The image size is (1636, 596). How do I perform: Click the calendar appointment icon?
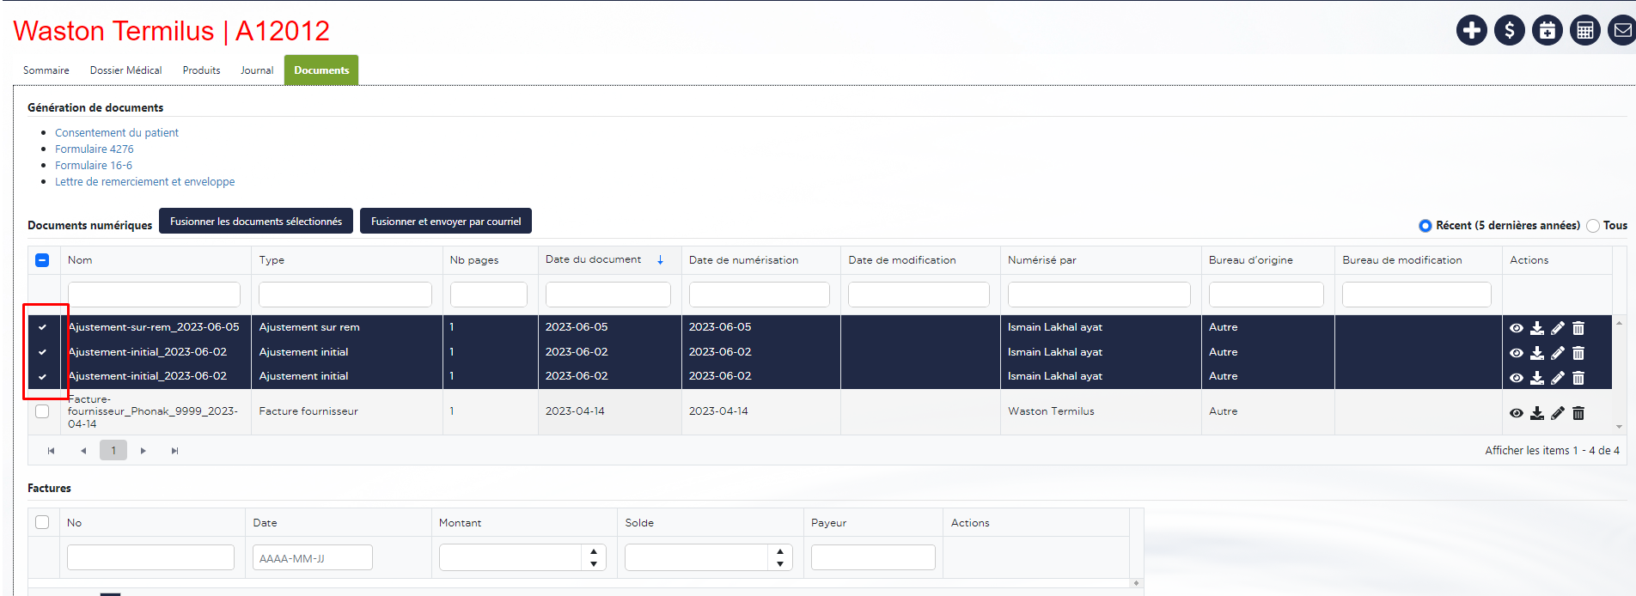(1547, 31)
